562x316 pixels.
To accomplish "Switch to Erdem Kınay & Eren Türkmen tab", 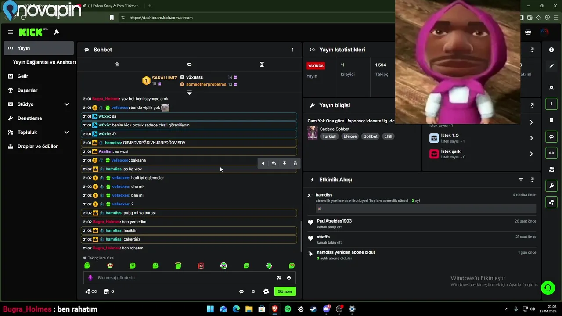I will click(x=112, y=6).
